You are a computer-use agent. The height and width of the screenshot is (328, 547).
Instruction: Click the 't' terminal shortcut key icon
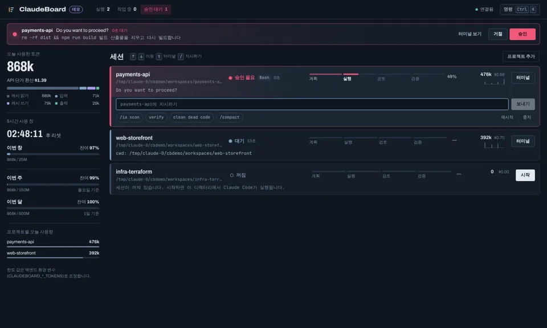click(x=159, y=56)
